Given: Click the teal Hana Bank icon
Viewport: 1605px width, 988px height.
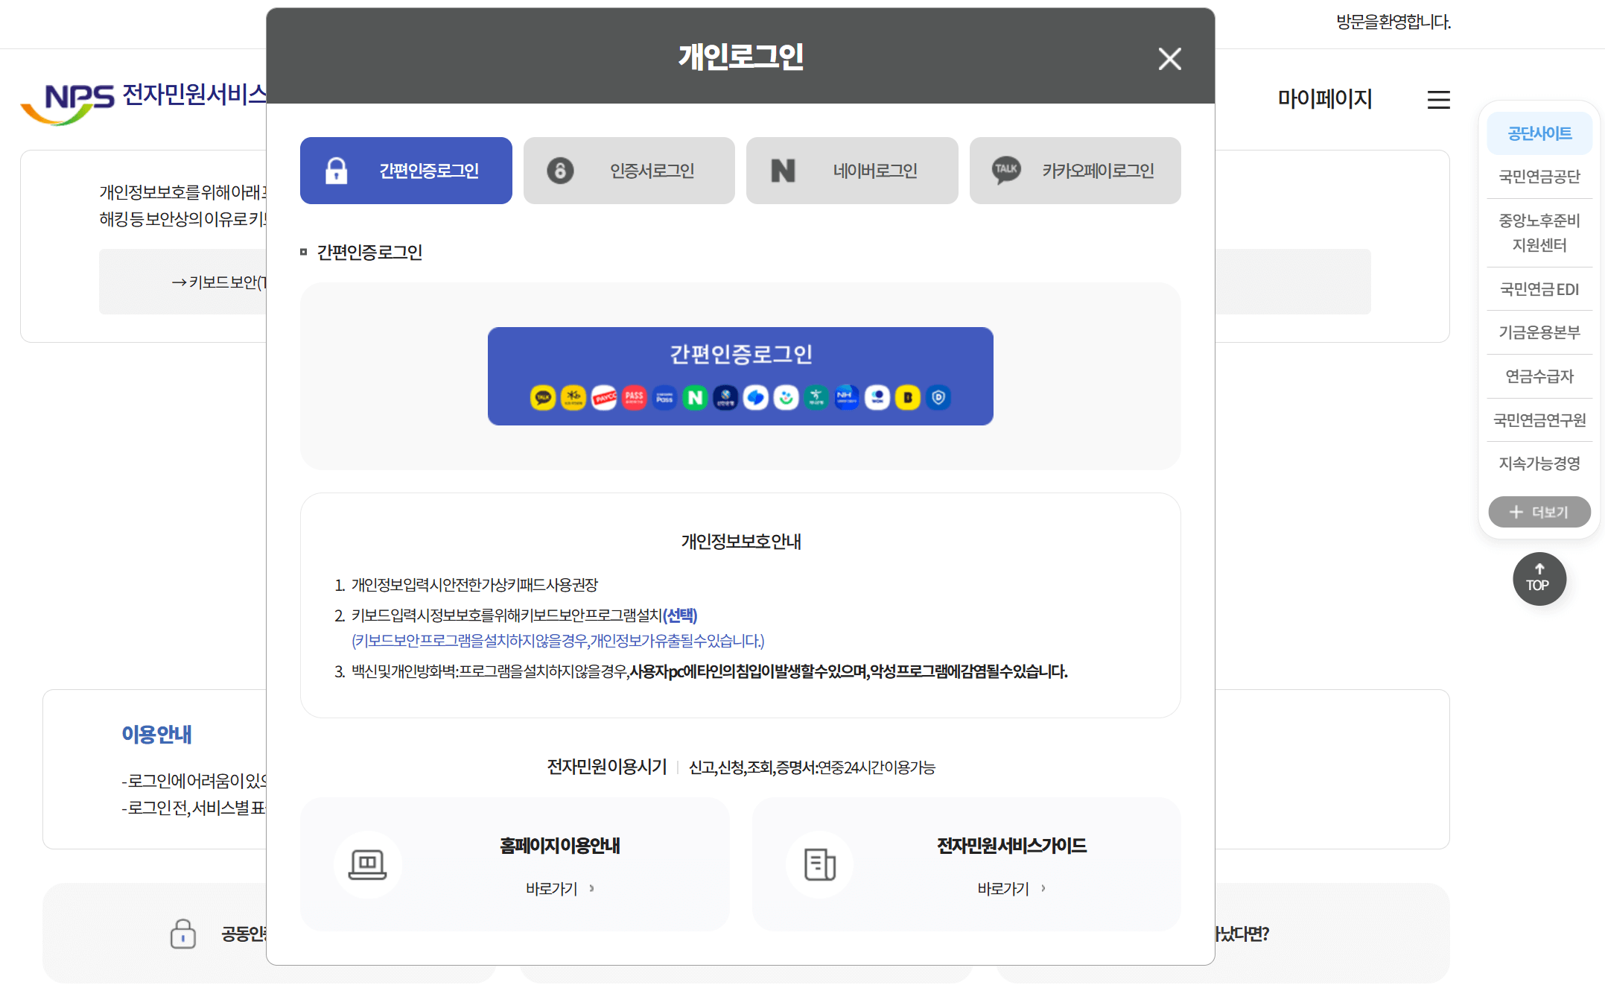Looking at the screenshot, I should click(x=816, y=398).
